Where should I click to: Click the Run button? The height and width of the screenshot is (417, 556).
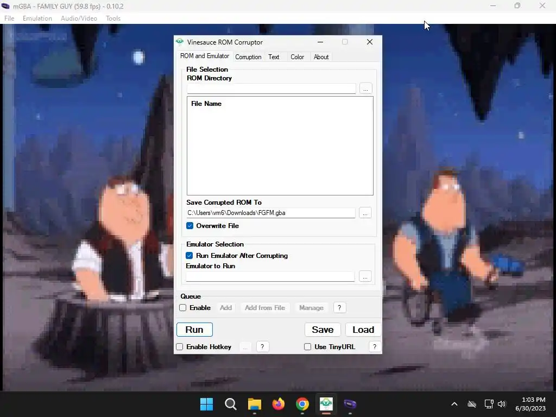point(194,330)
